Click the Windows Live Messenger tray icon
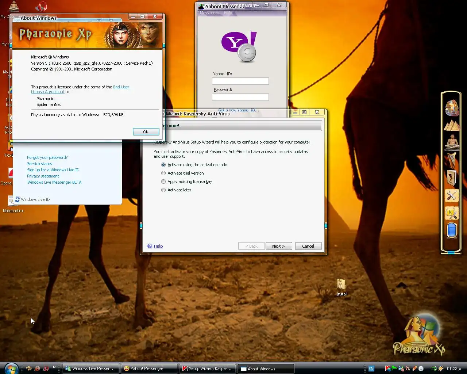467x374 pixels. pyautogui.click(x=401, y=369)
